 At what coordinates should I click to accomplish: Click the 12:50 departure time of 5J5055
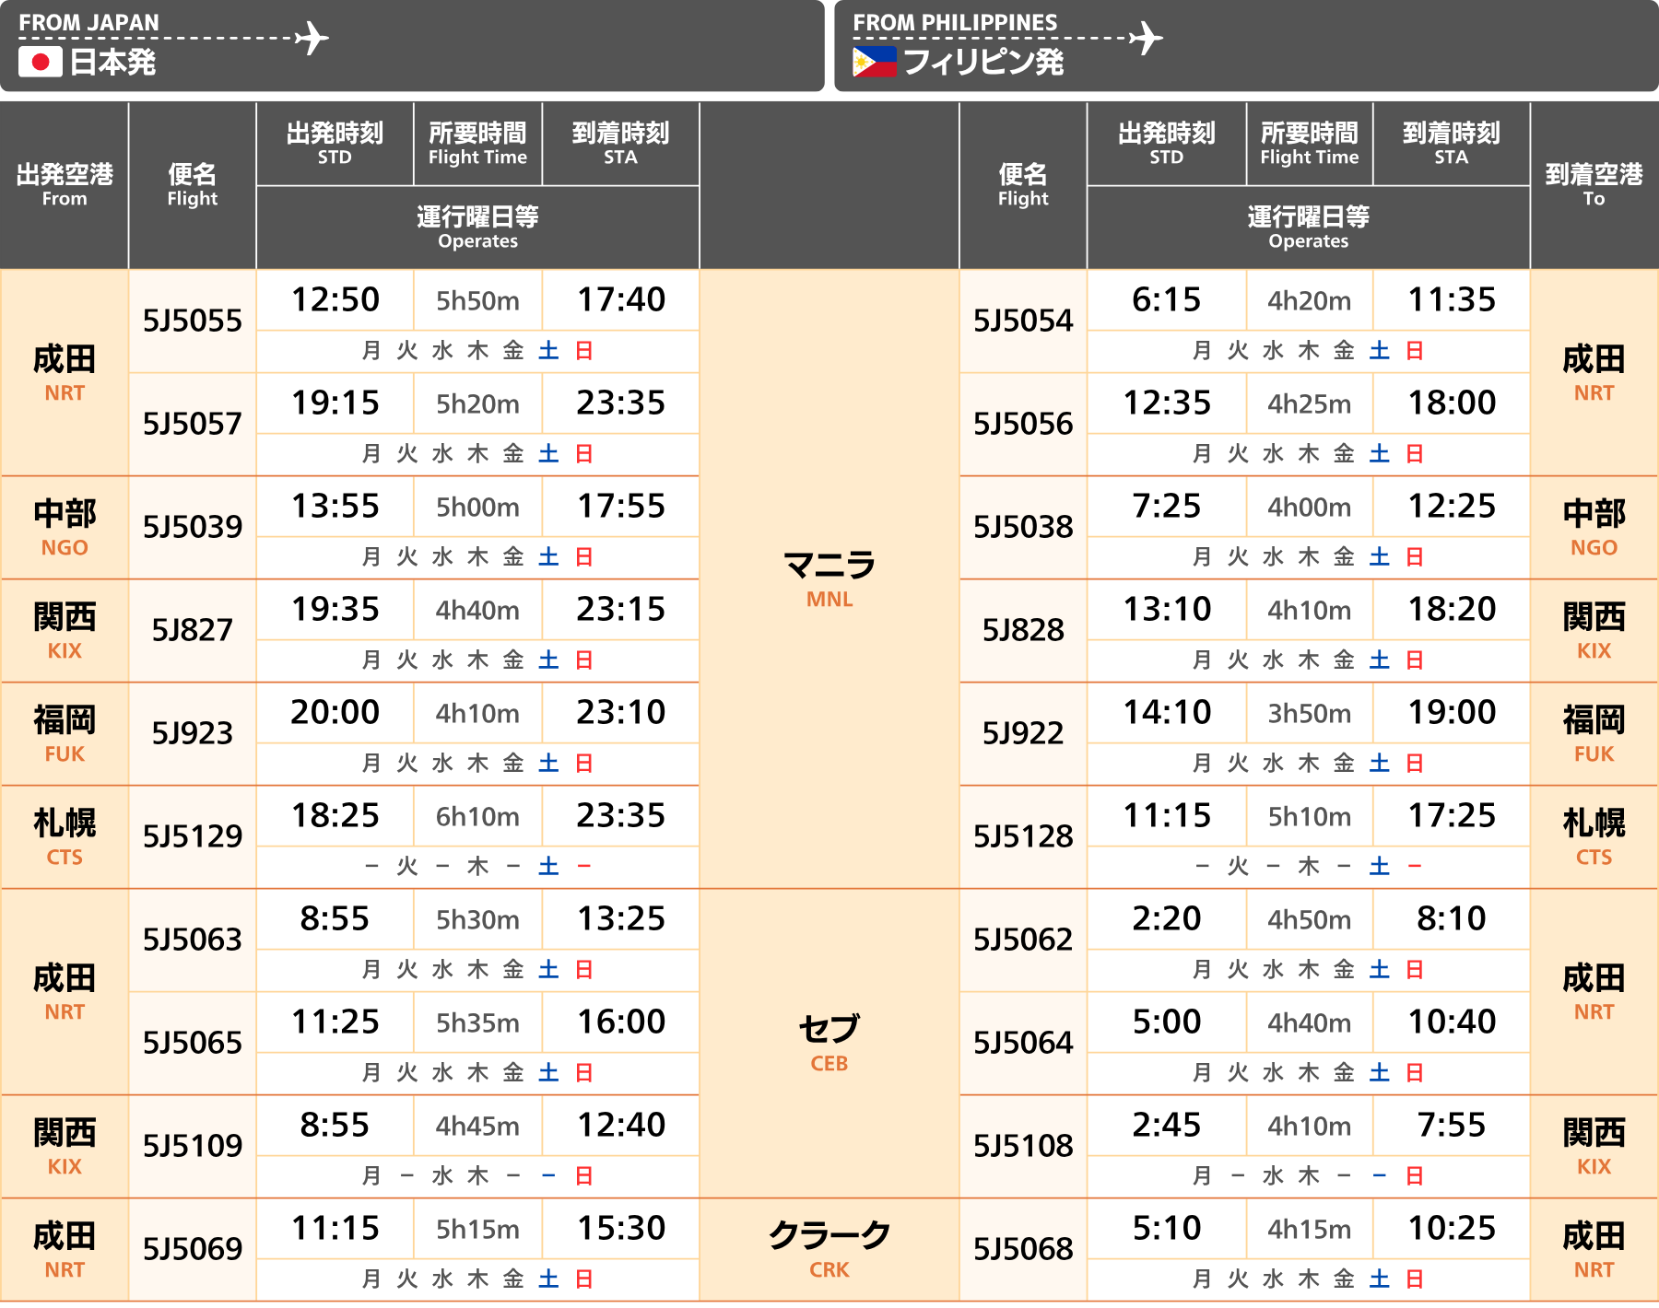point(335,300)
